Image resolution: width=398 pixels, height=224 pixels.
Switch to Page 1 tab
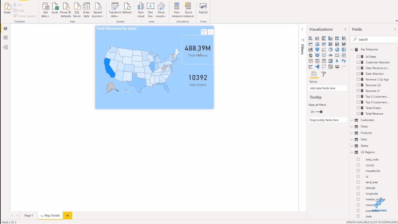point(29,216)
